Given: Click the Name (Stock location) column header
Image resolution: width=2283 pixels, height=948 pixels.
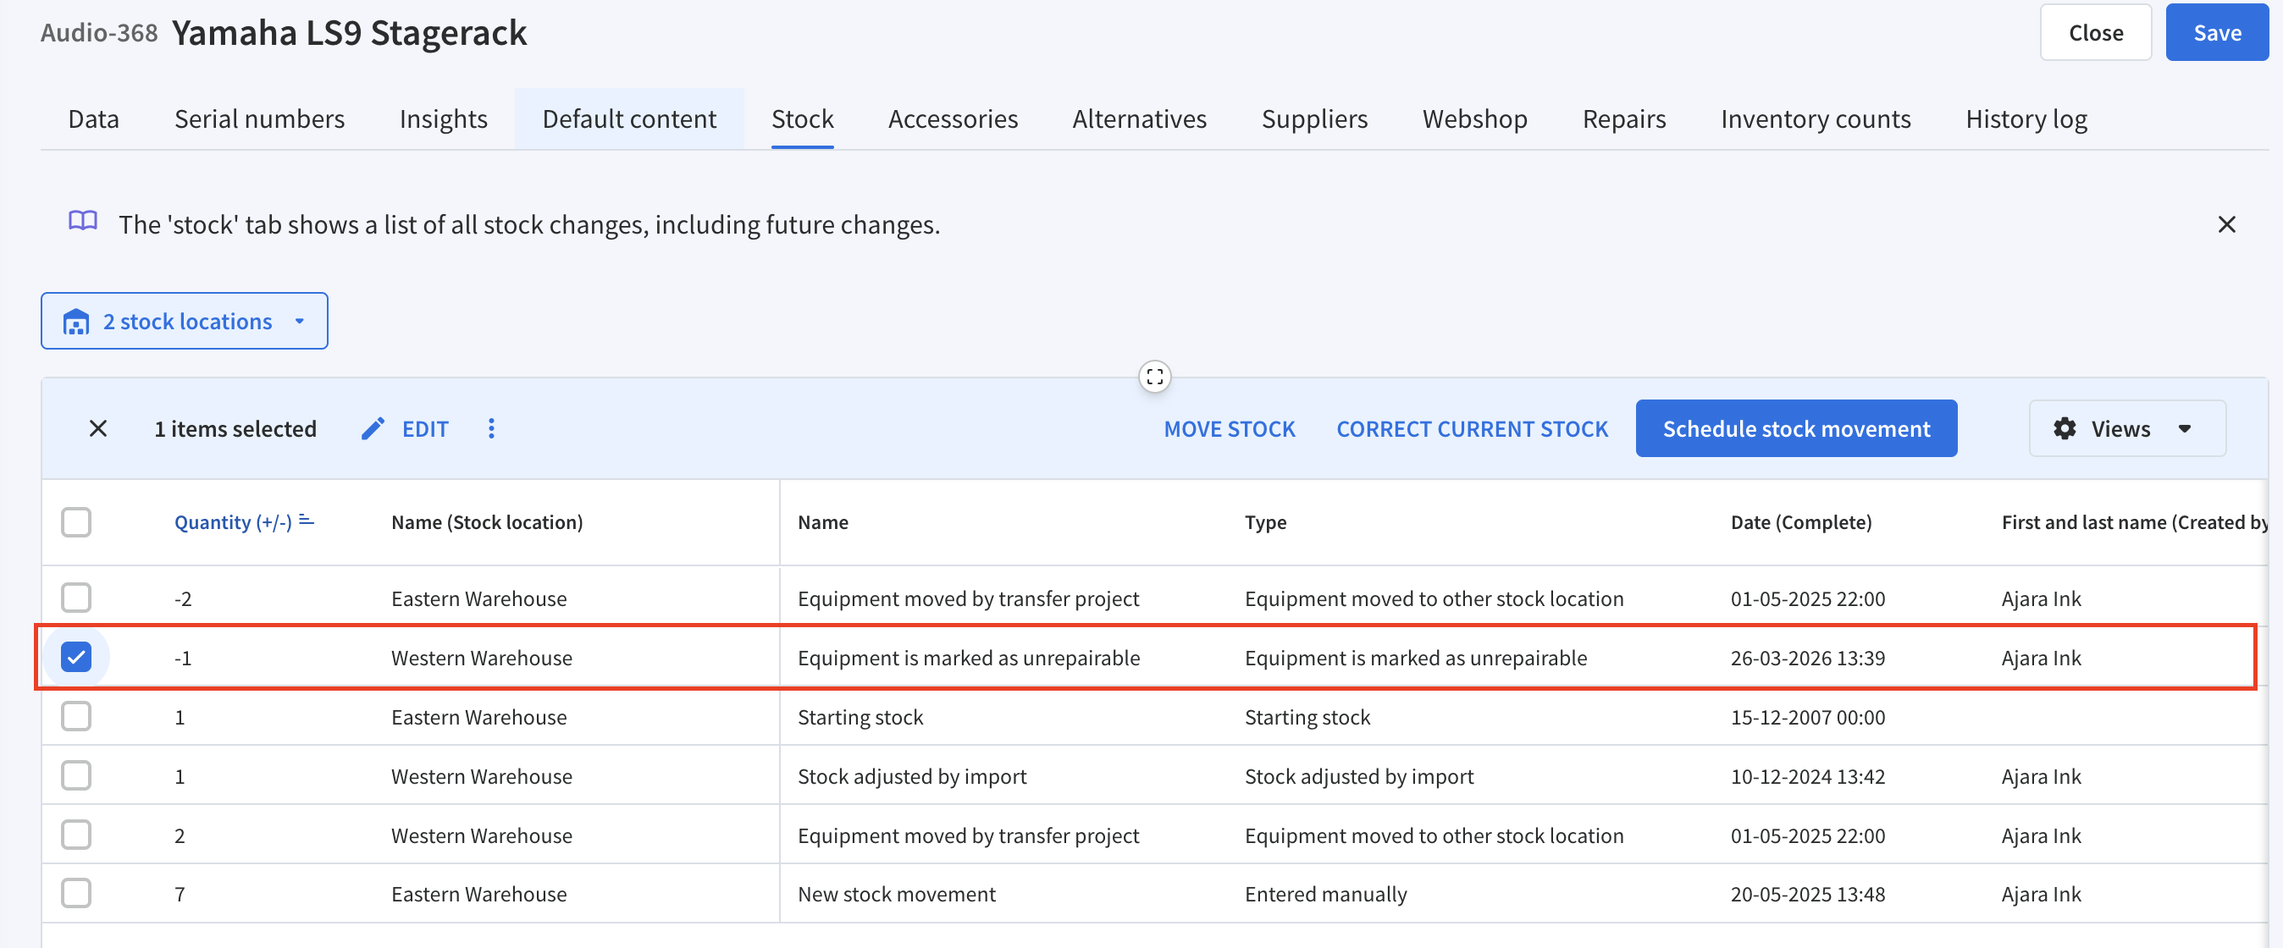Looking at the screenshot, I should click(488, 522).
